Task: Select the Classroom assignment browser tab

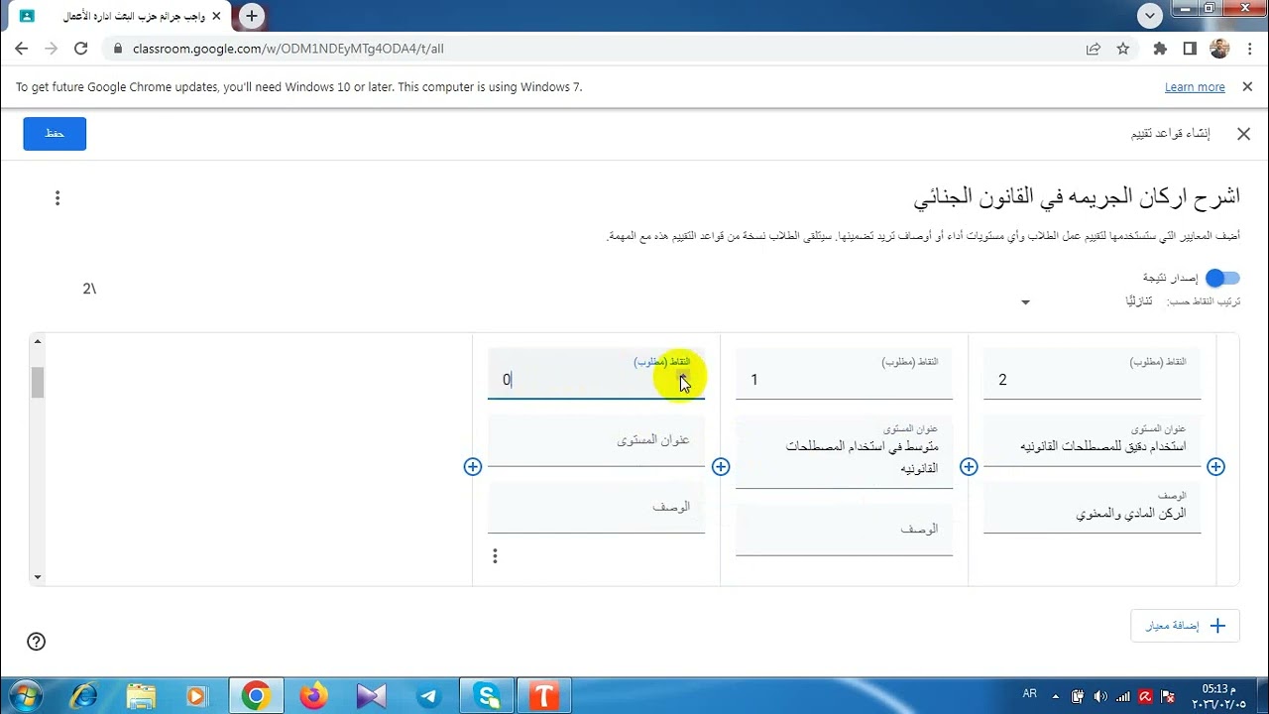Action: (119, 17)
